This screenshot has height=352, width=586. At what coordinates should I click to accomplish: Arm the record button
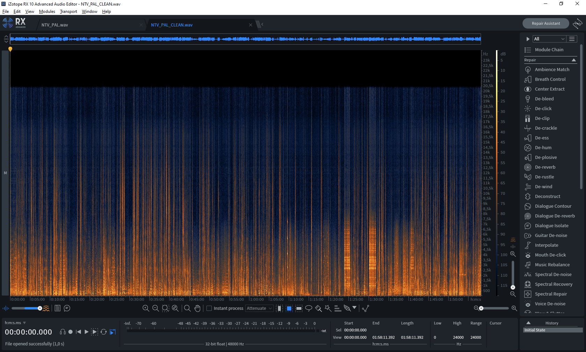point(70,332)
